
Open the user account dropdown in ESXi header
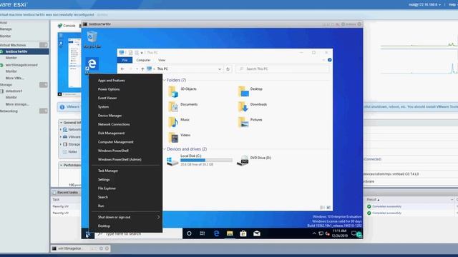424,4
